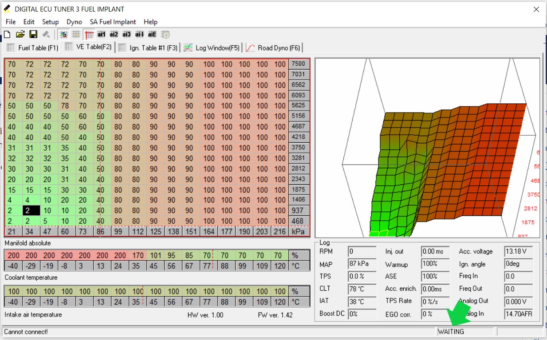
Task: Open the Road Dyno (F6) tab
Action: pyautogui.click(x=273, y=48)
